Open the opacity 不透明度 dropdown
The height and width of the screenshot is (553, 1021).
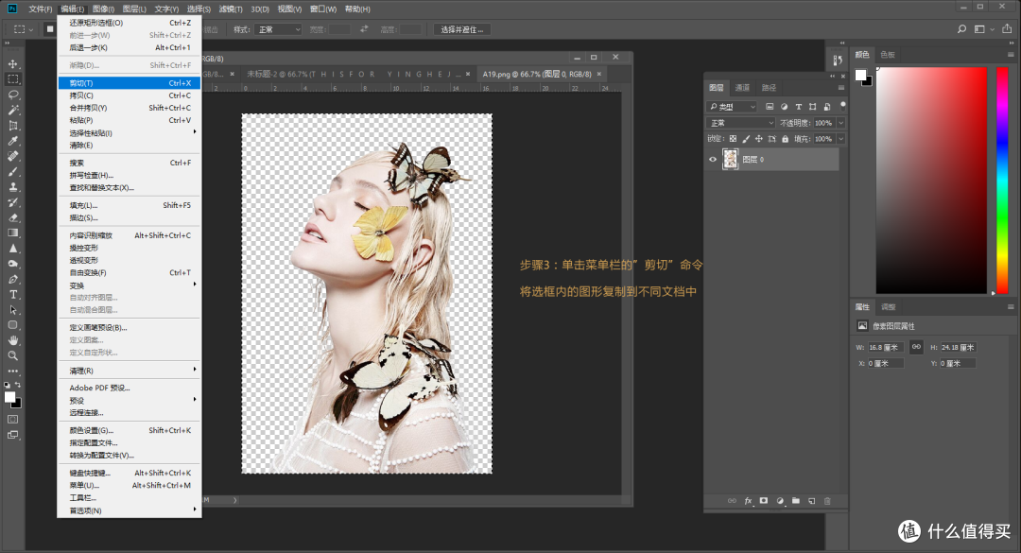pos(840,123)
